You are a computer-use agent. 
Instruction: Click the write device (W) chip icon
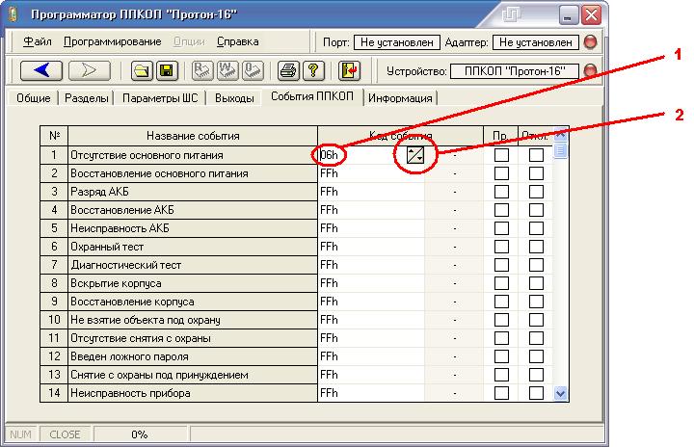coord(227,70)
